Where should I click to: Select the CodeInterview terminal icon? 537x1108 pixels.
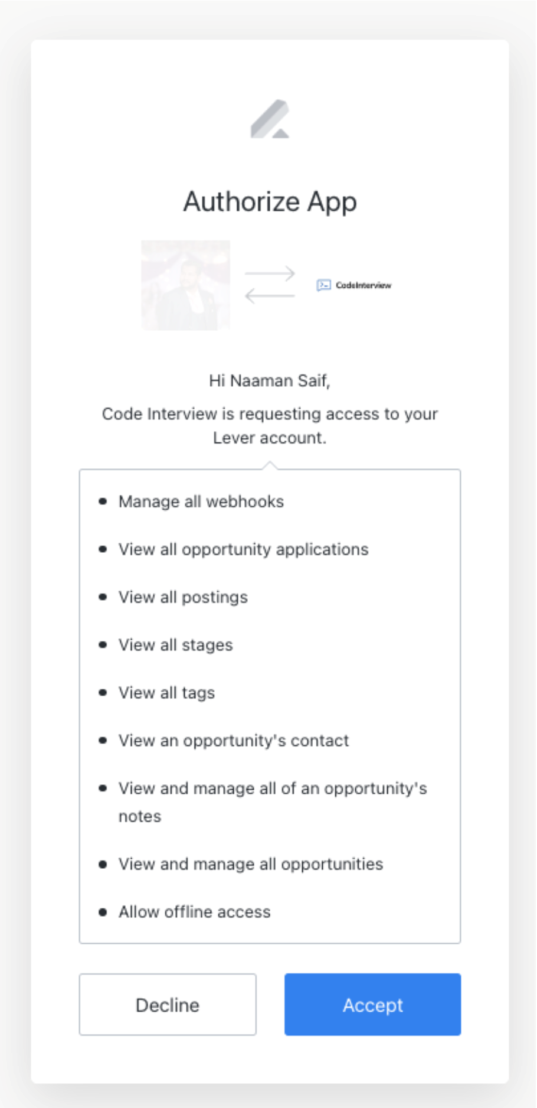pyautogui.click(x=323, y=284)
